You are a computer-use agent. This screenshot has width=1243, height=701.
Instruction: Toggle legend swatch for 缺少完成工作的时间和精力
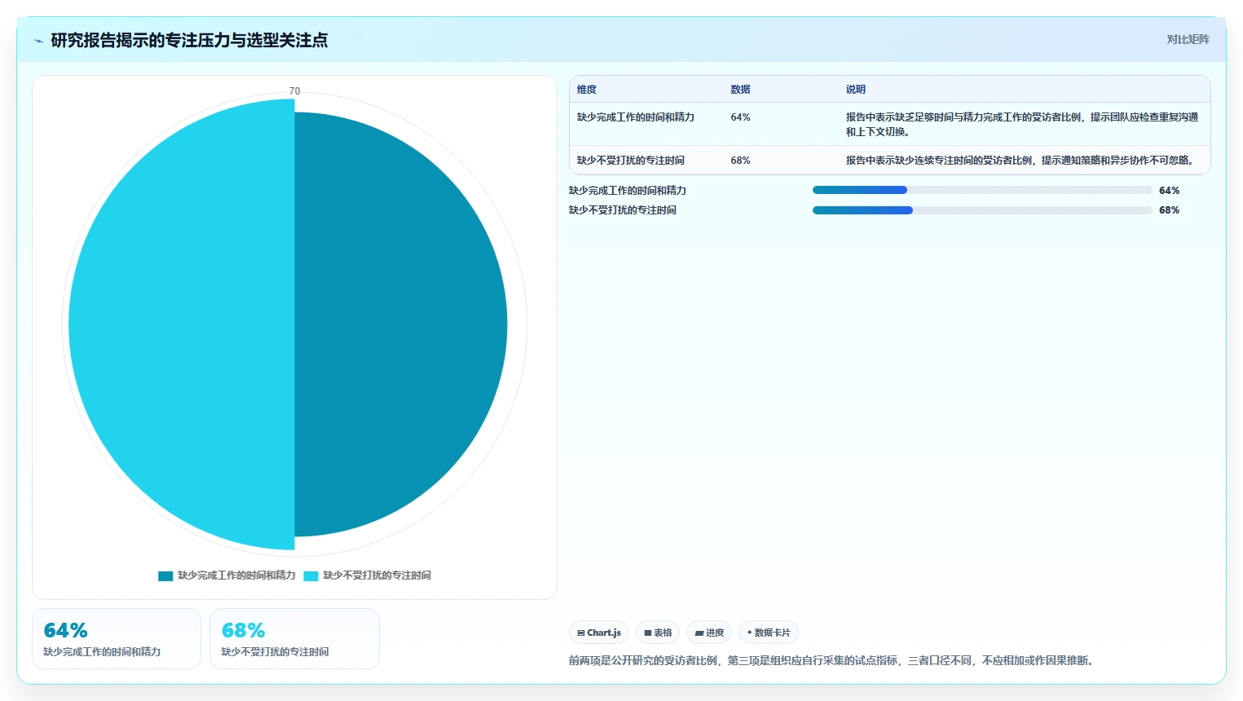point(165,575)
